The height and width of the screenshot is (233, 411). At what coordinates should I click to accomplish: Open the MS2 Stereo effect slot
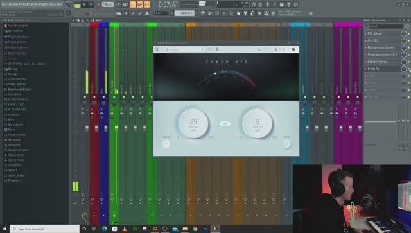383,33
